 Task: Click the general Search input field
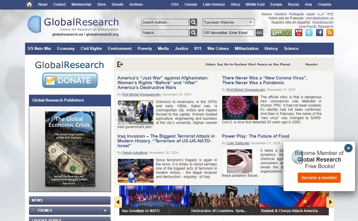pos(165,33)
